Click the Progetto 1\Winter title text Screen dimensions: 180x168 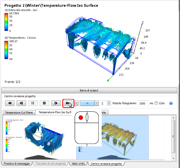tap(51, 5)
